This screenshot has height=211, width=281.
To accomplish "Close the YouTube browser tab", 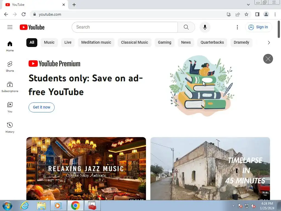I will pyautogui.click(x=64, y=5).
